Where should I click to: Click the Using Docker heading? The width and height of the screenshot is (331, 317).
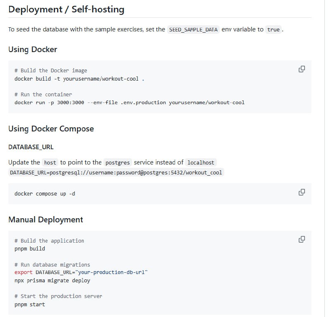(x=33, y=50)
